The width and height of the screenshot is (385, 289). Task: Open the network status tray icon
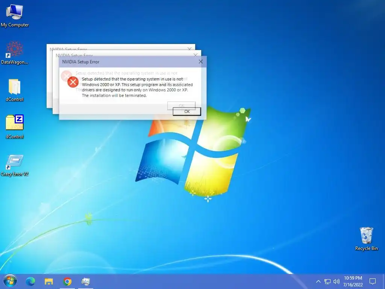point(327,281)
